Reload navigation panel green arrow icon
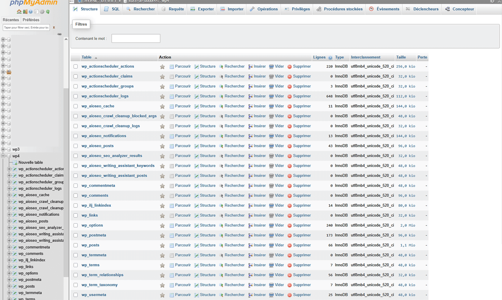502x300 pixels. click(48, 12)
